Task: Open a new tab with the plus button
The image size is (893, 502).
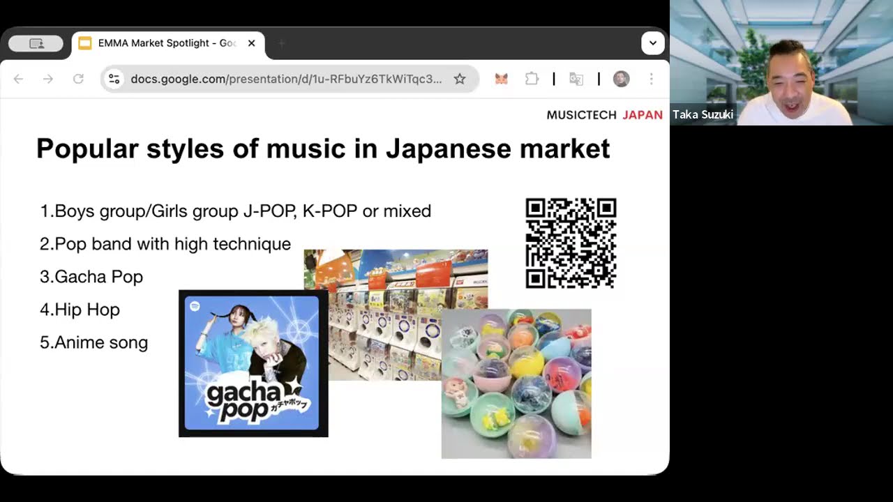Action: pyautogui.click(x=282, y=43)
